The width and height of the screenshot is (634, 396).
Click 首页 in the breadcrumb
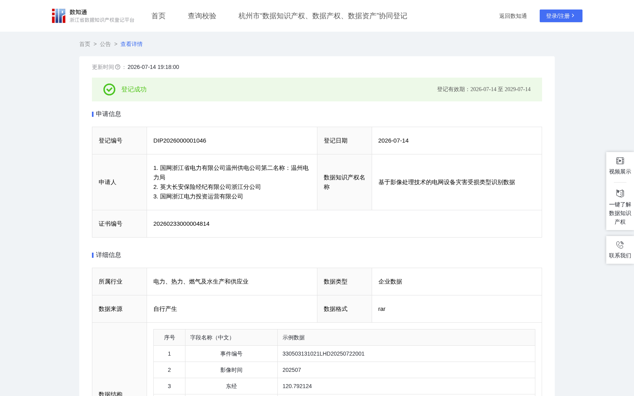coord(85,44)
